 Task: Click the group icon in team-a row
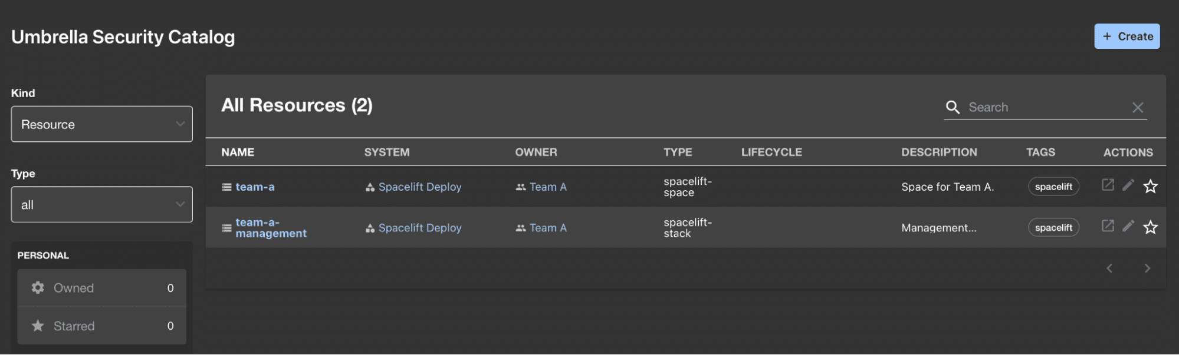click(x=521, y=187)
